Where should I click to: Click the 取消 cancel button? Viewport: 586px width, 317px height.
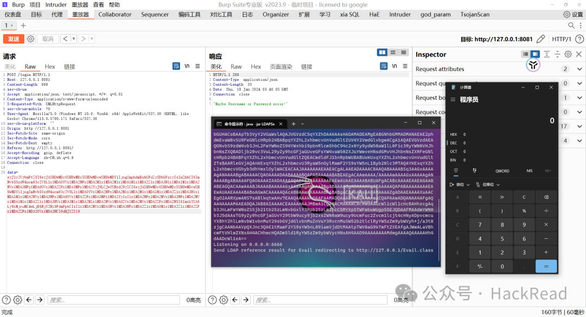coord(48,39)
